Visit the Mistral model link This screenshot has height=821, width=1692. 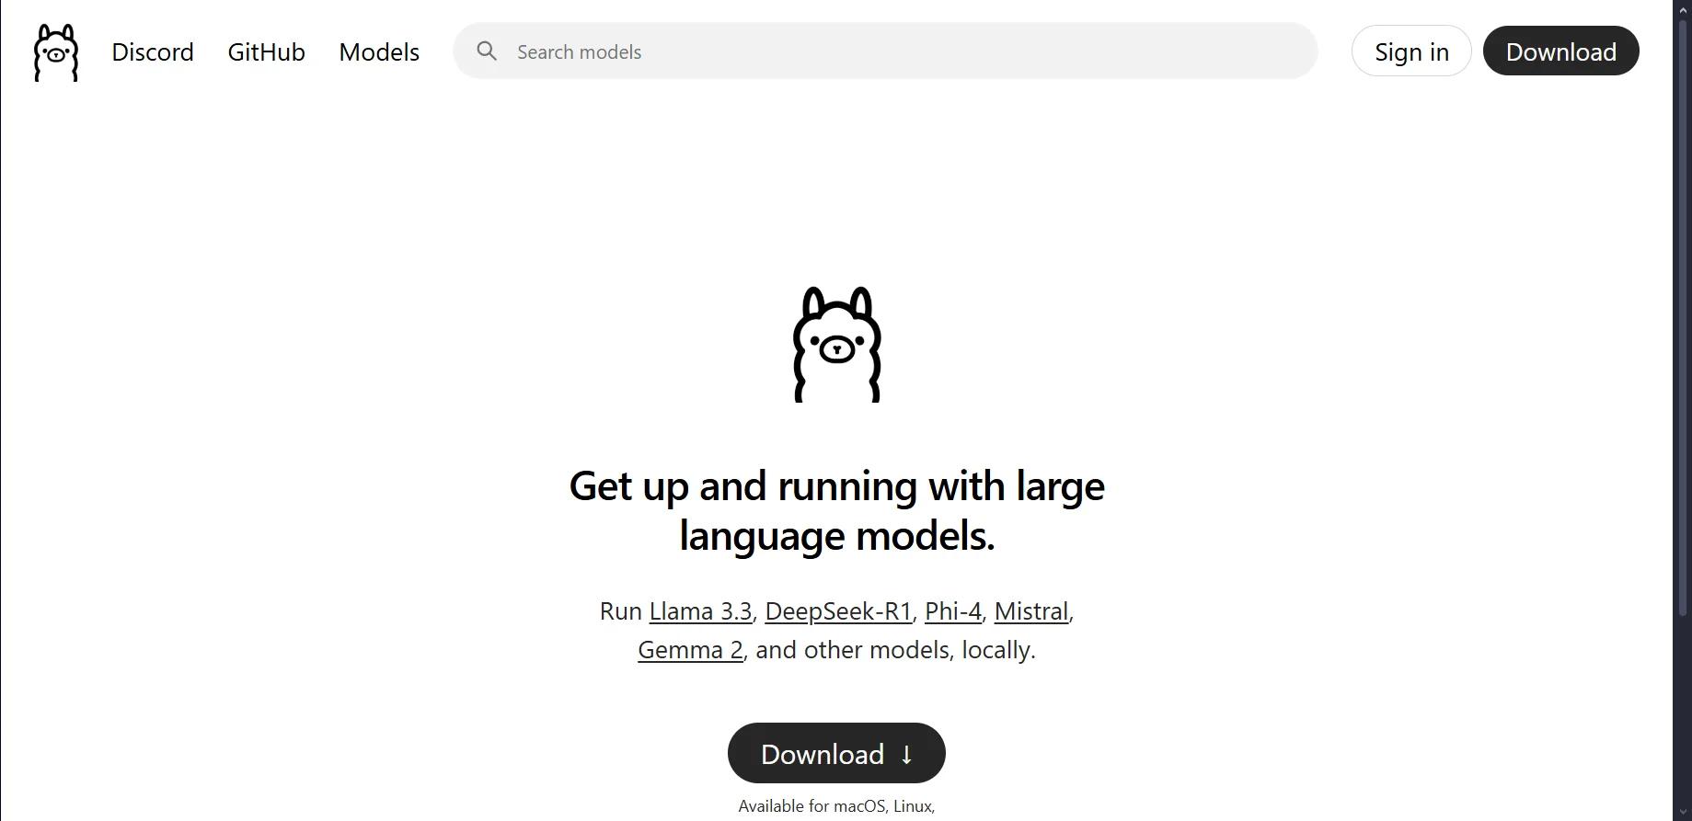pos(1030,611)
